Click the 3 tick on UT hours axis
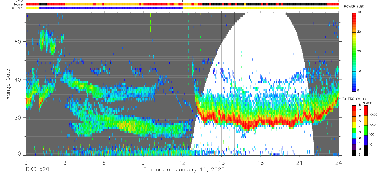This screenshot has height=176, width=381. [65, 163]
